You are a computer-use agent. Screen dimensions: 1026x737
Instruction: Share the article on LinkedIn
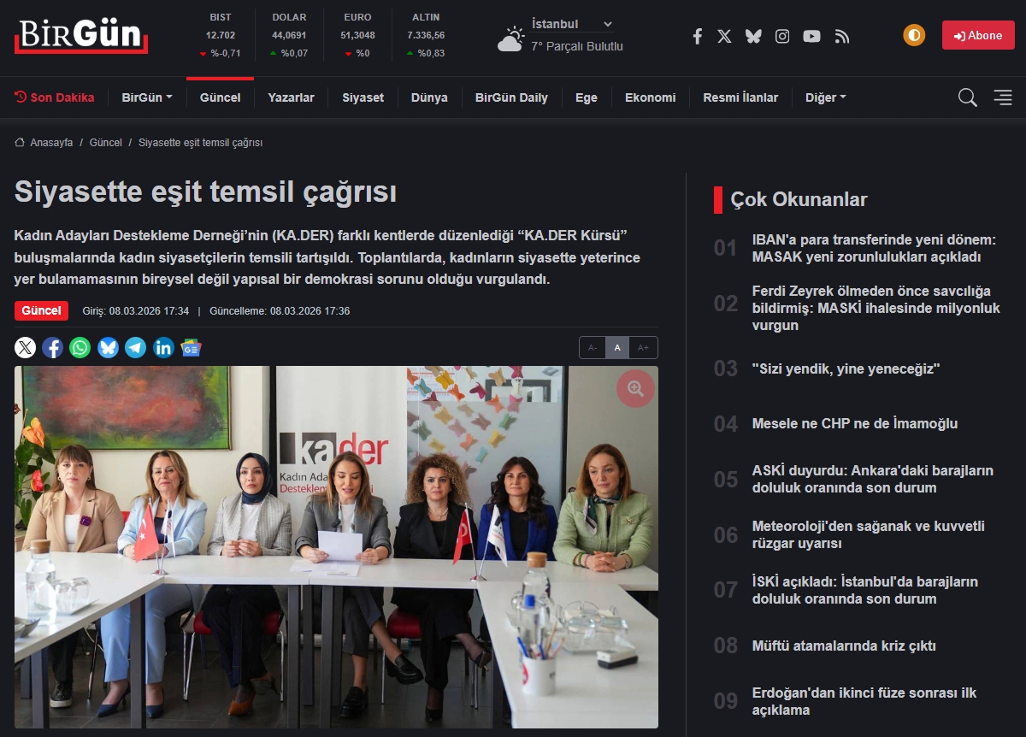point(163,347)
